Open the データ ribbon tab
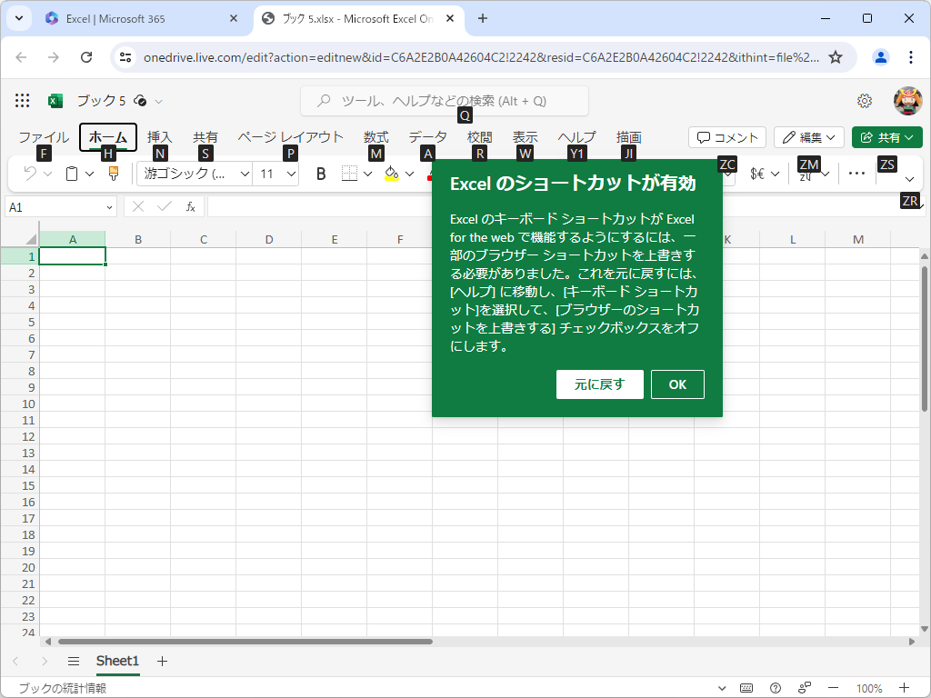Screen dimensions: 931x698 pos(427,136)
